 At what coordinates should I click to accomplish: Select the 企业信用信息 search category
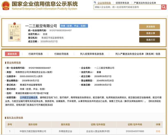pos(104,3)
